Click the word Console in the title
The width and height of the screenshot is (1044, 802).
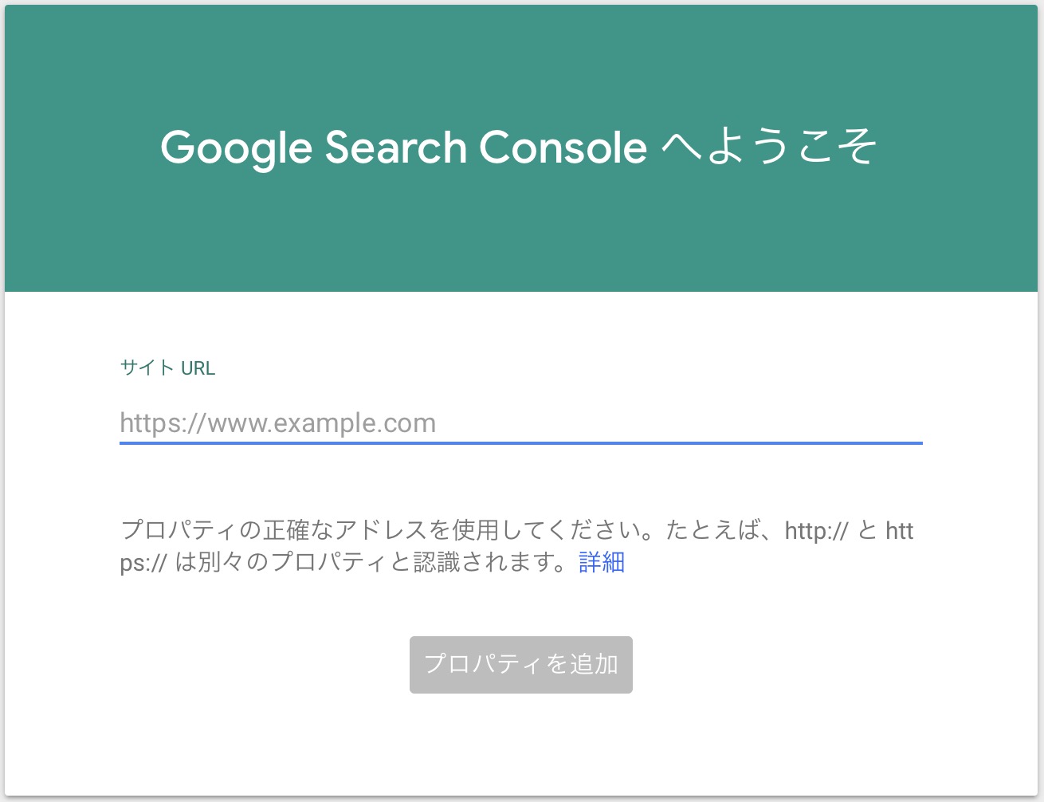coord(563,147)
